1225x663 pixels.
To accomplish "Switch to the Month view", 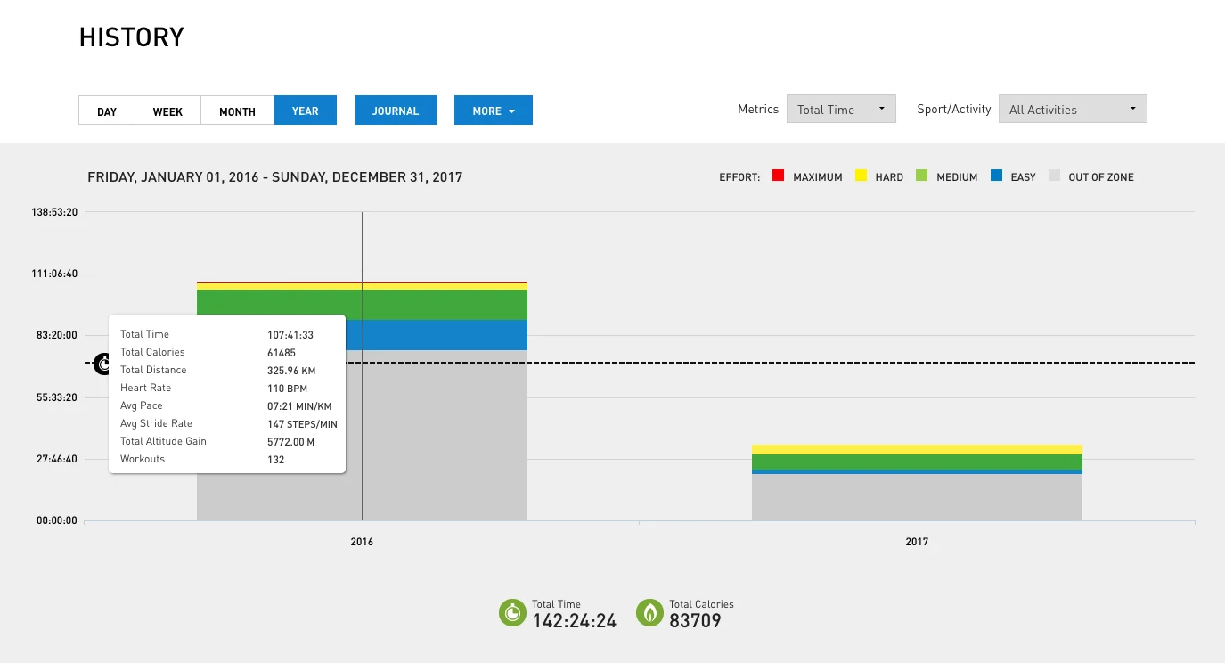I will click(x=237, y=110).
